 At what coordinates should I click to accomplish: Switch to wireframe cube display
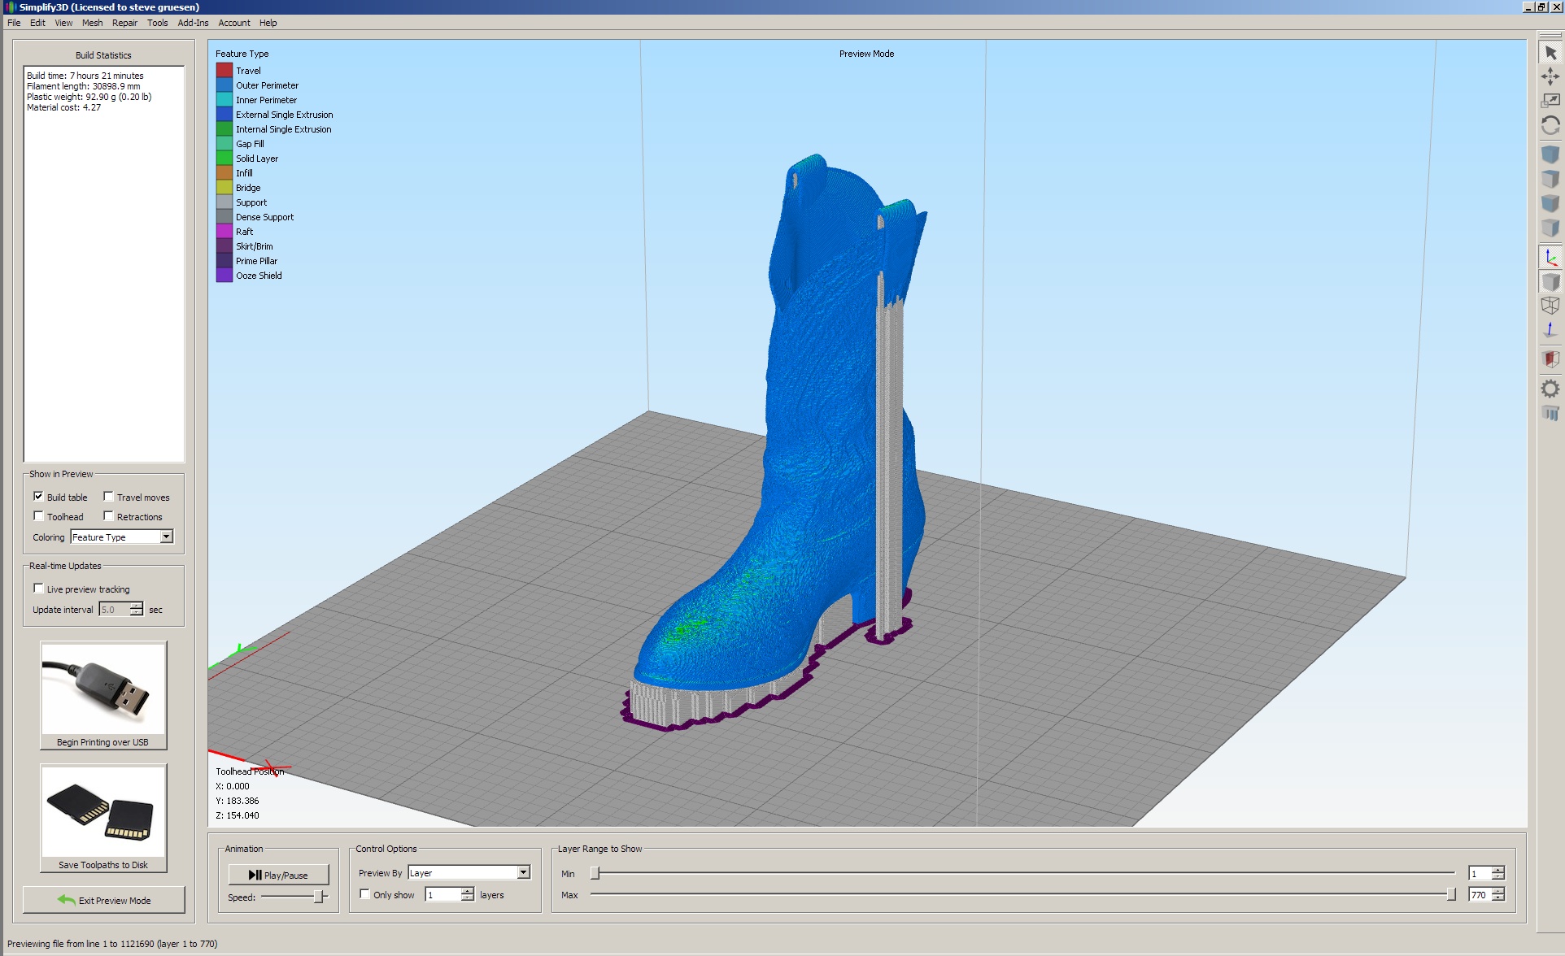(1550, 306)
